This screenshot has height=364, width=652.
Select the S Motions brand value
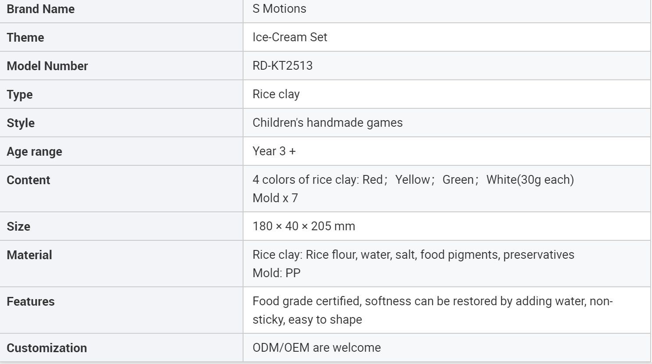(x=279, y=9)
